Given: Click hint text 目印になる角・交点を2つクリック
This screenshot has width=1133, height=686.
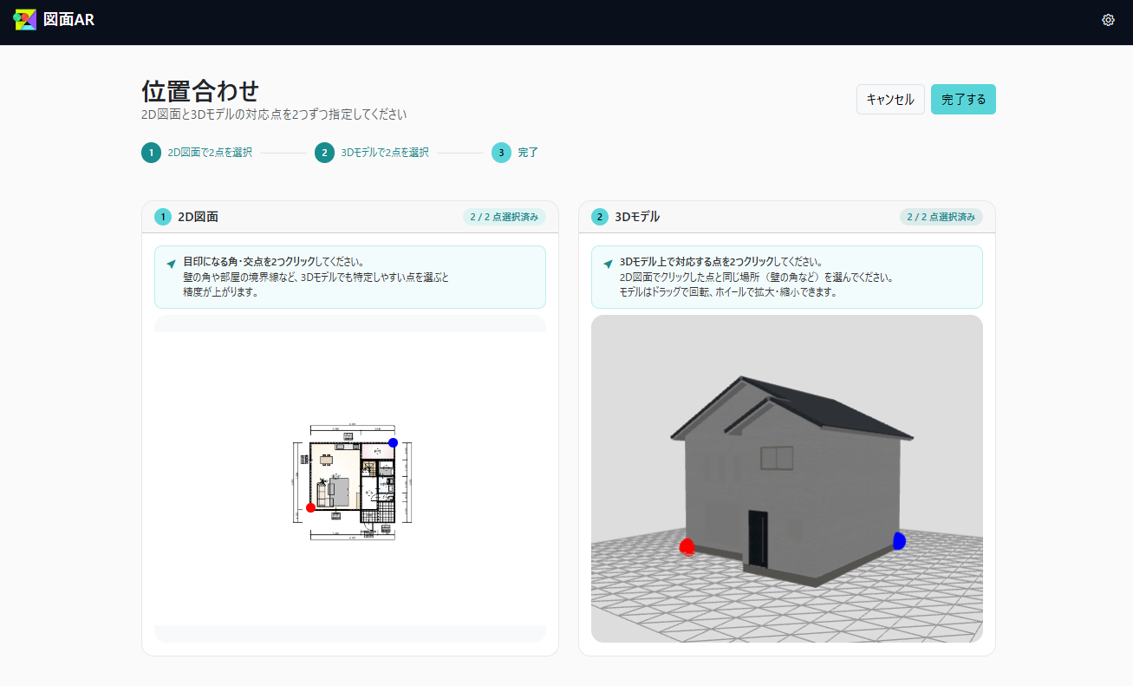Looking at the screenshot, I should click(249, 261).
